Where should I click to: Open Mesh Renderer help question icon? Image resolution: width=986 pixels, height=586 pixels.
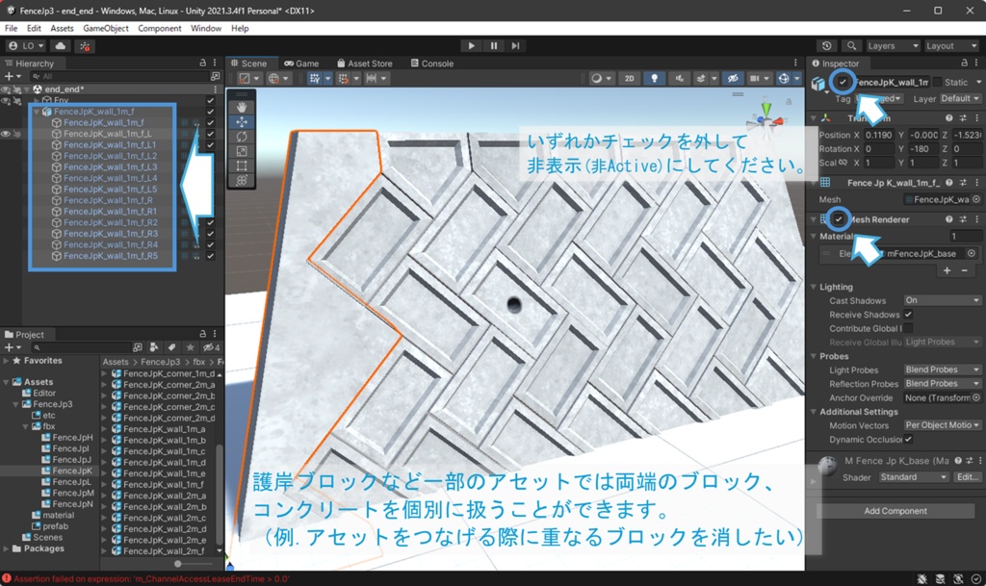tap(948, 219)
